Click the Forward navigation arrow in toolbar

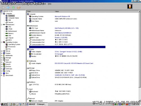(x=8, y=8)
